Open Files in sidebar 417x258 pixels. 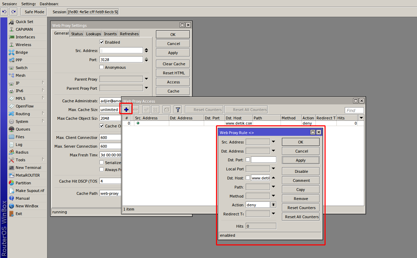[x=27, y=137]
